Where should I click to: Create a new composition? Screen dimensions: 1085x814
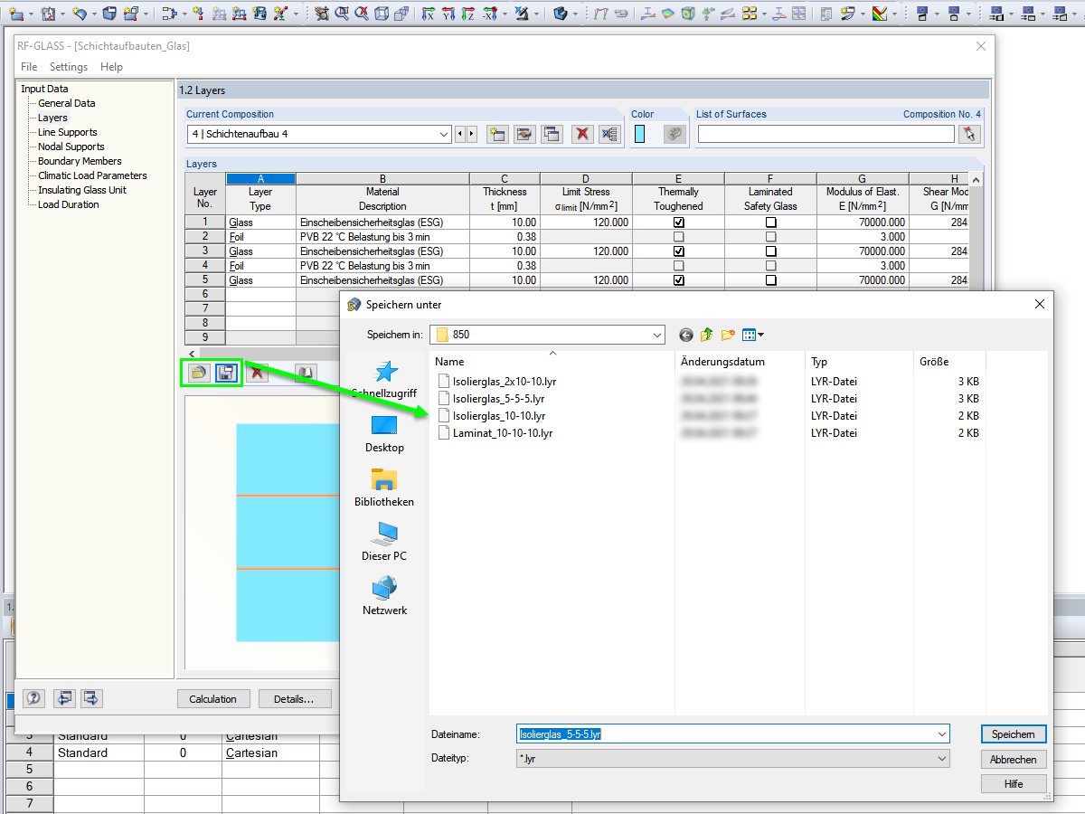click(x=497, y=134)
